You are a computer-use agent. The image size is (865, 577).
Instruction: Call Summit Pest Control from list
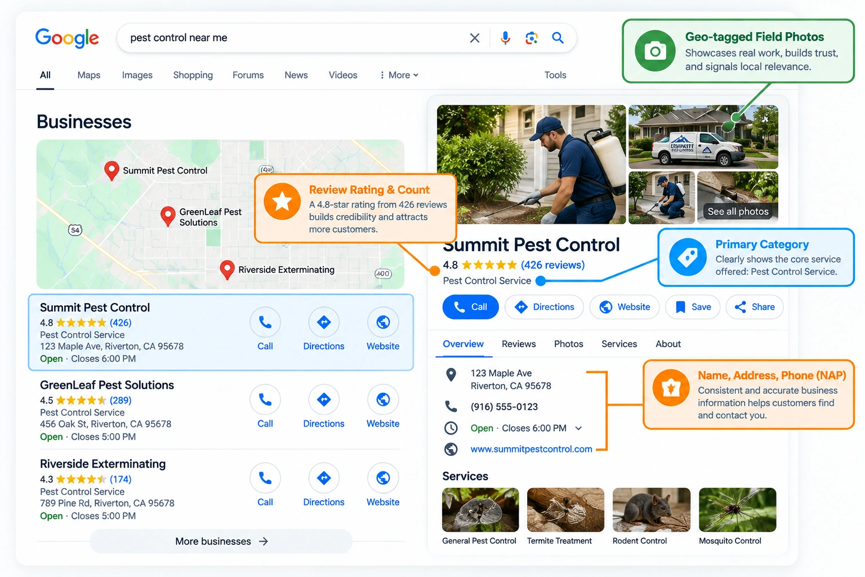click(265, 322)
